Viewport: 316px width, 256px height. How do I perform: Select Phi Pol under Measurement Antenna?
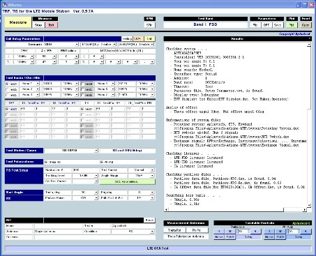pyautogui.click(x=197, y=230)
